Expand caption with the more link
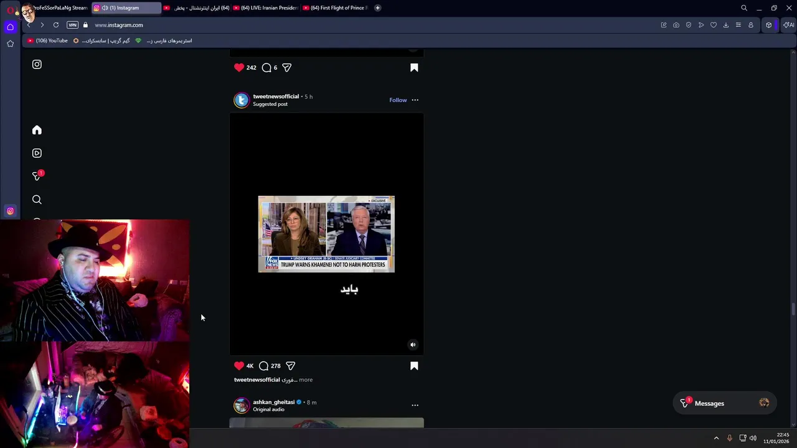Viewport: 797px width, 448px height. [x=305, y=380]
